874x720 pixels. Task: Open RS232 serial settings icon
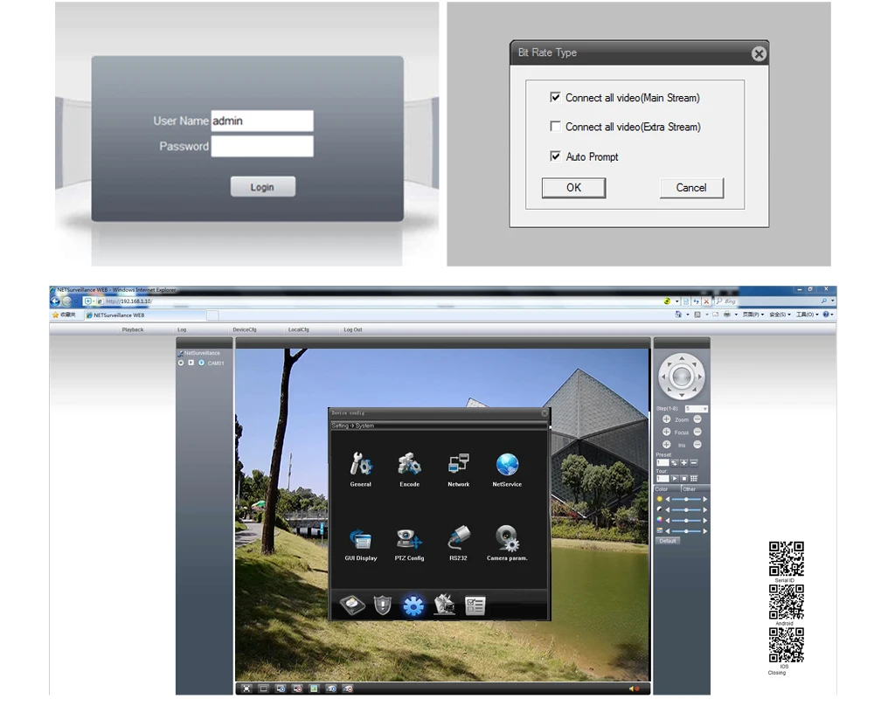458,543
